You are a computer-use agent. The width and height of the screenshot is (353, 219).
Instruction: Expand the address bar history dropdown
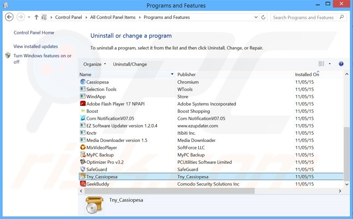(256, 17)
